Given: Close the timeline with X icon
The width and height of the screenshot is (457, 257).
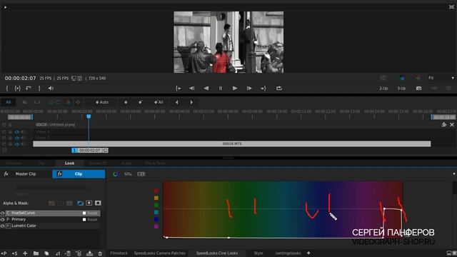Looking at the screenshot, I should coord(452,125).
